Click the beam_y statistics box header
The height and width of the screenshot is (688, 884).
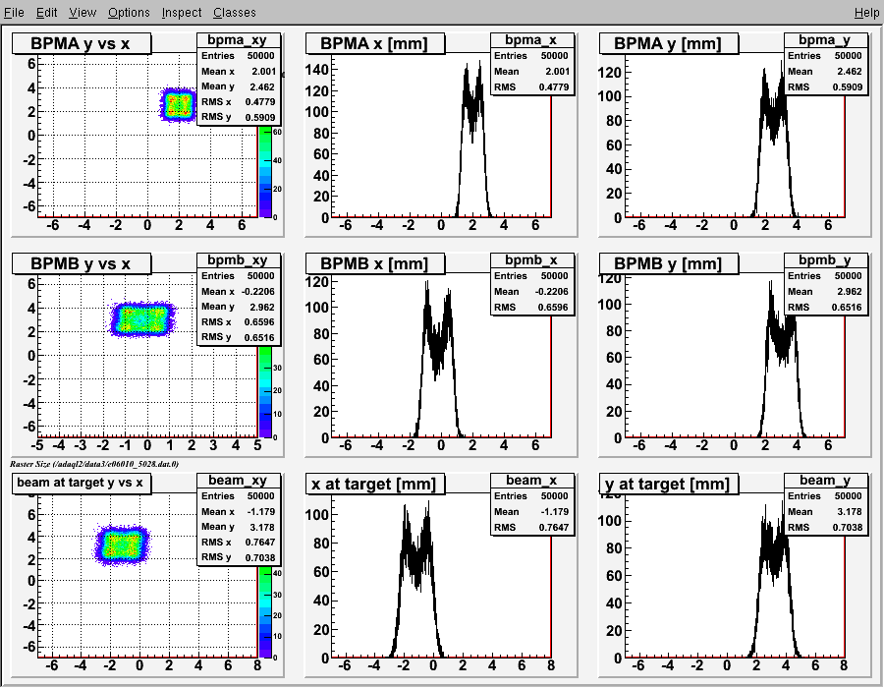(x=825, y=480)
